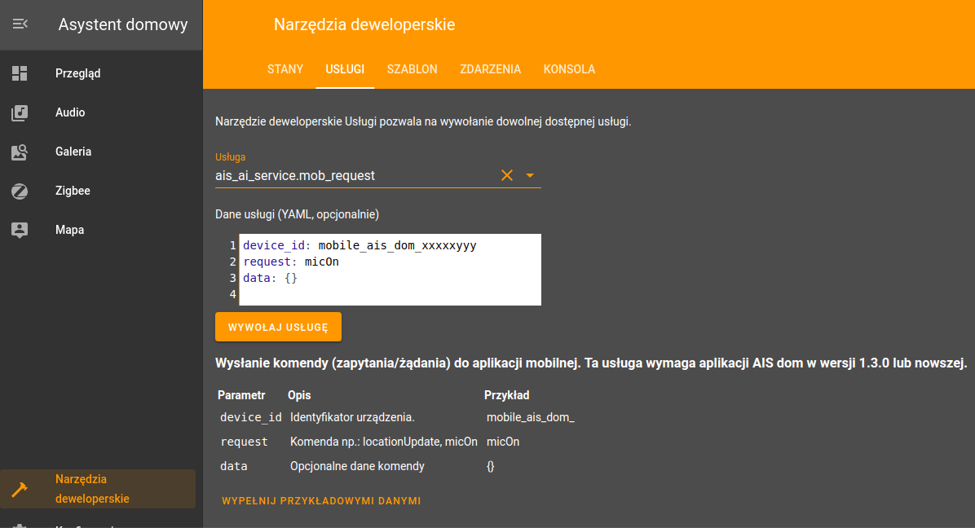Switch to the SZABLON tab

click(412, 69)
